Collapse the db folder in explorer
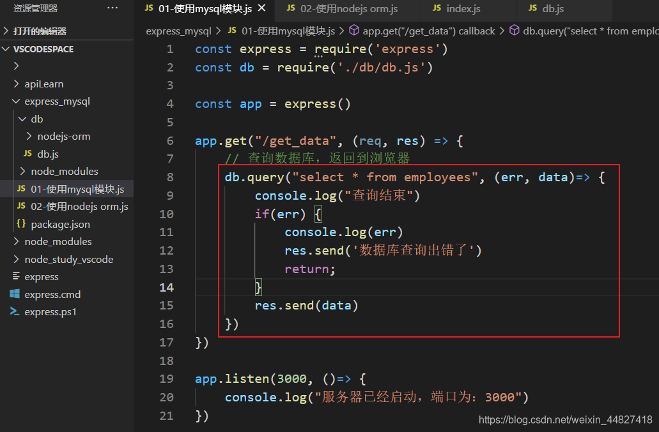 coord(37,119)
